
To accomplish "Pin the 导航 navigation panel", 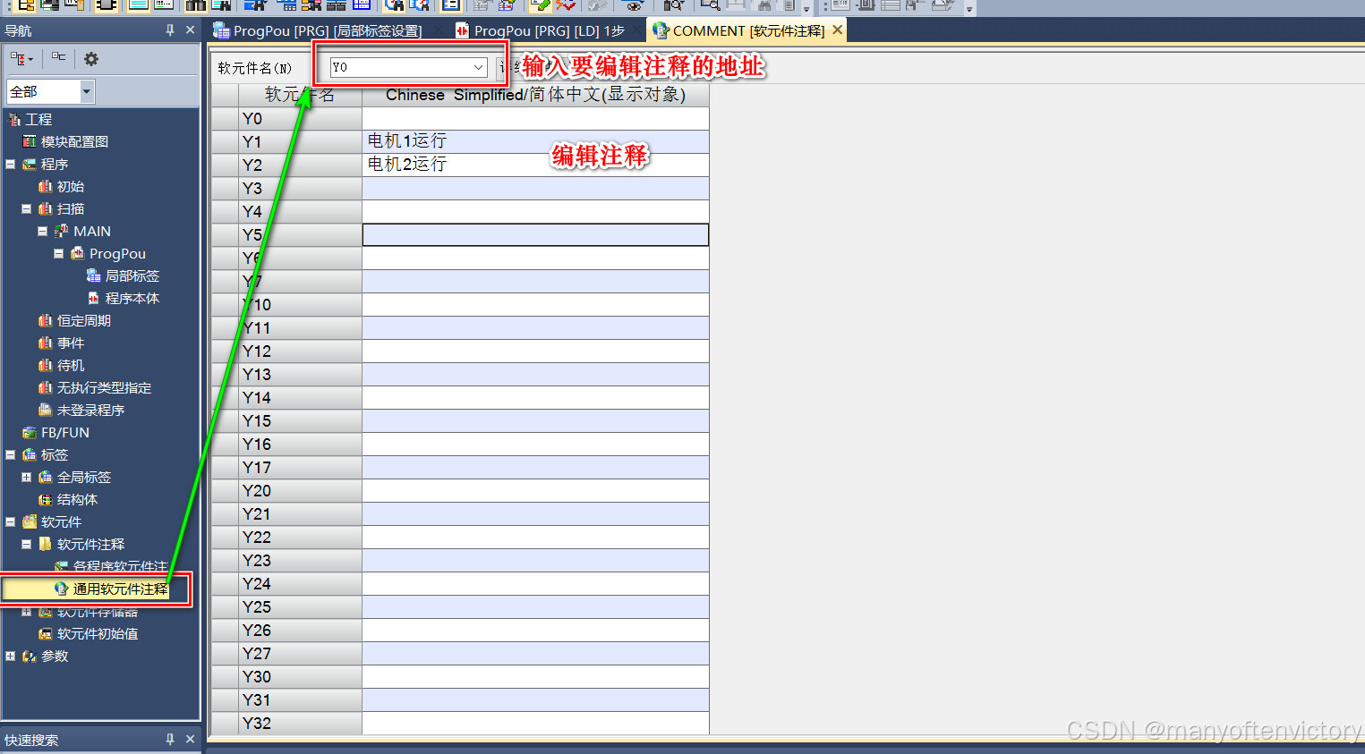I will point(170,30).
